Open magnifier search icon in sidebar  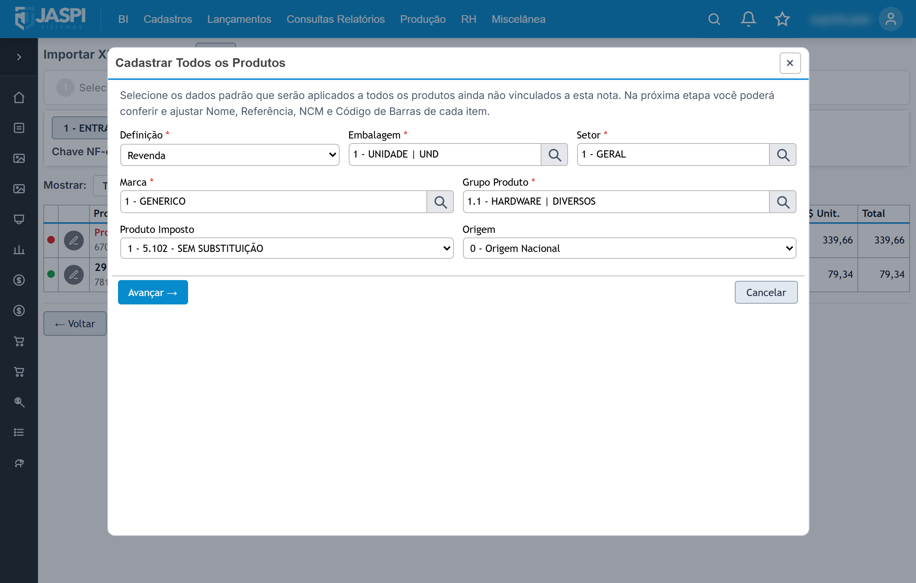click(19, 402)
